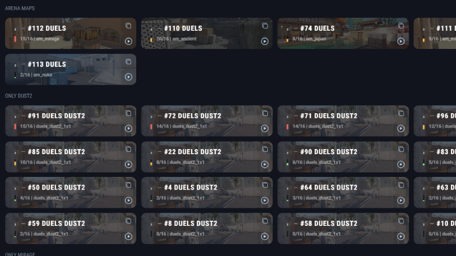Screen dimensions: 456x256
Task: Start the #90 DUELS DUST2 server
Action: 401,164
